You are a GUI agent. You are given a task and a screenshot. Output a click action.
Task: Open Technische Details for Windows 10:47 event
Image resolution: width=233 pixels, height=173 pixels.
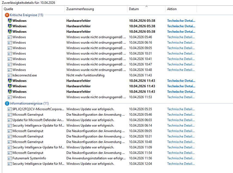pos(181,64)
